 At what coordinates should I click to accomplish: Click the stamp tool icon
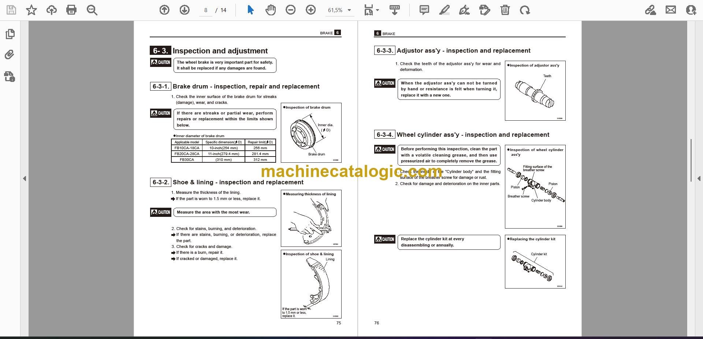[484, 10]
